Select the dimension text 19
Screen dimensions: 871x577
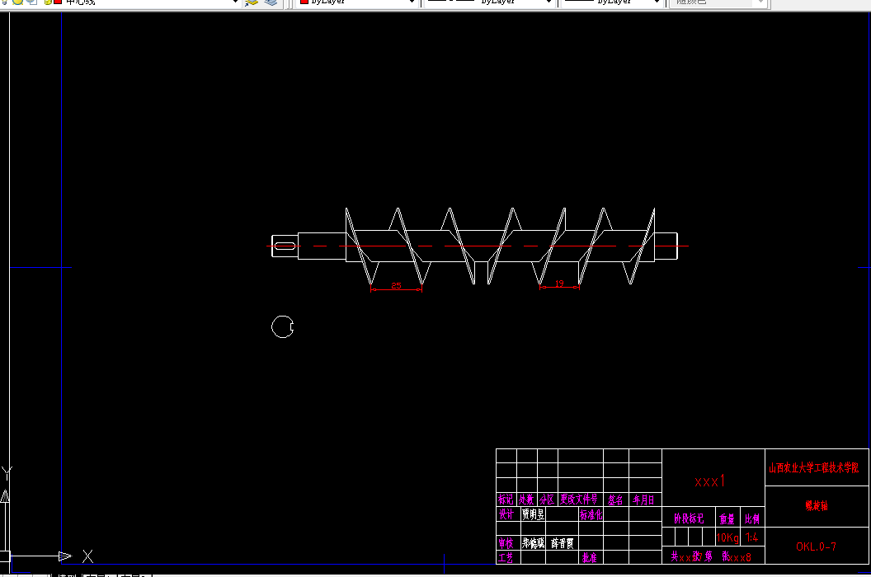(x=559, y=284)
